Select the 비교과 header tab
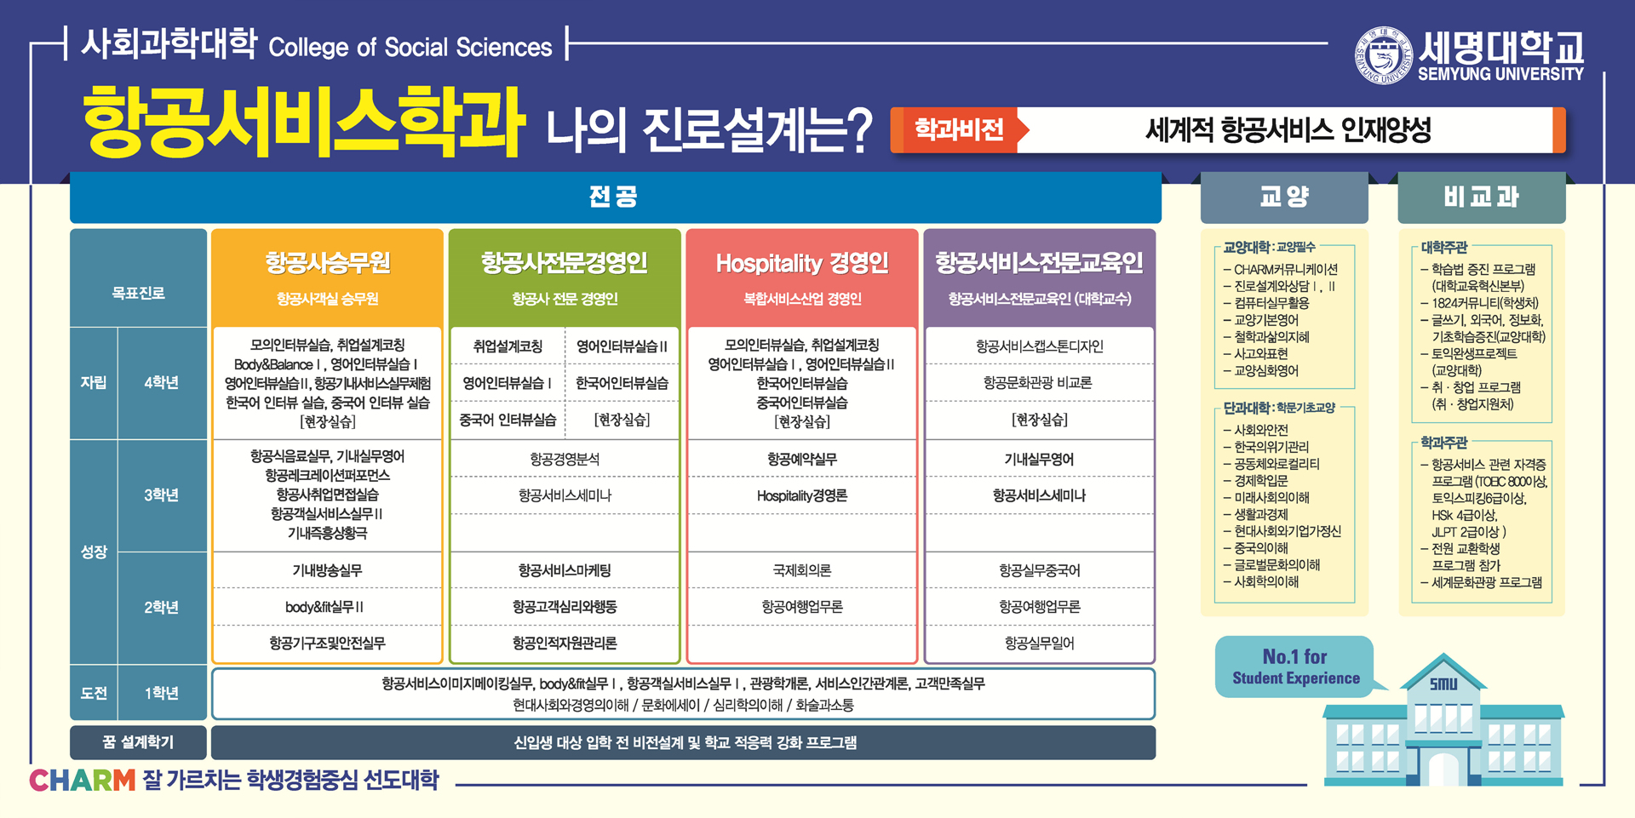1635x818 pixels. 1482,197
